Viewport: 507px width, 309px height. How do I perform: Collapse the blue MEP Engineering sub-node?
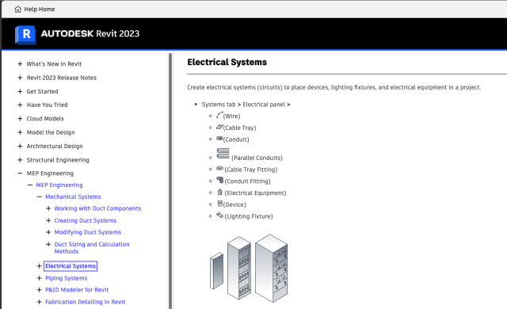30,185
